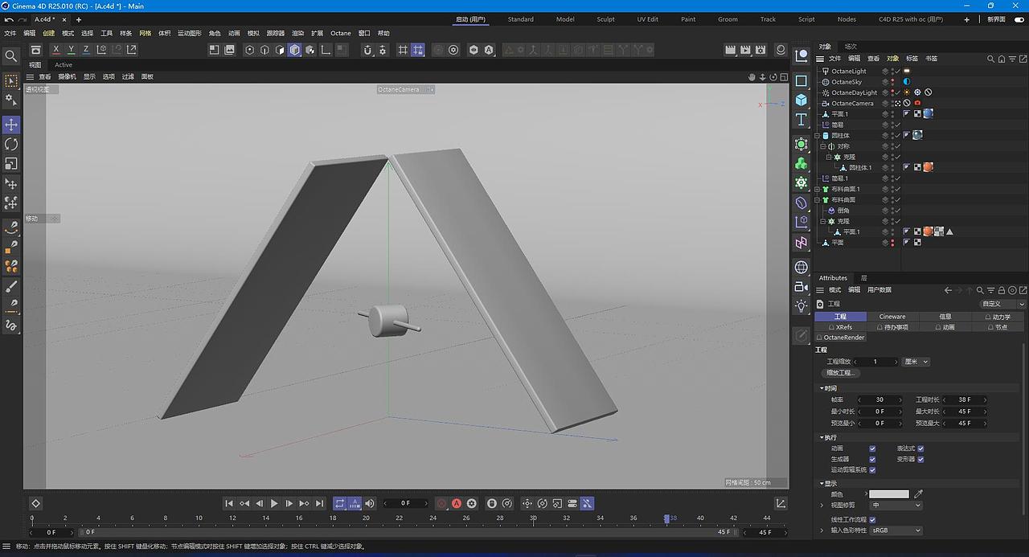The image size is (1029, 557).
Task: Open the Octane menu in the menu bar
Action: [x=340, y=33]
